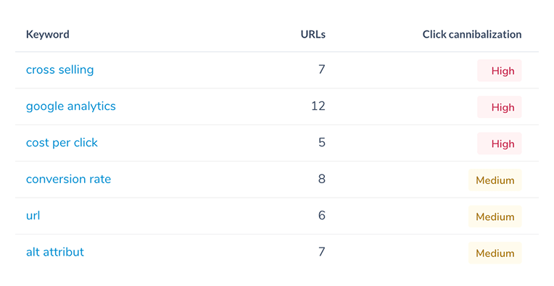This screenshot has height=286, width=554.
Task: Open the conversion rate keyword link
Action: coord(69,179)
